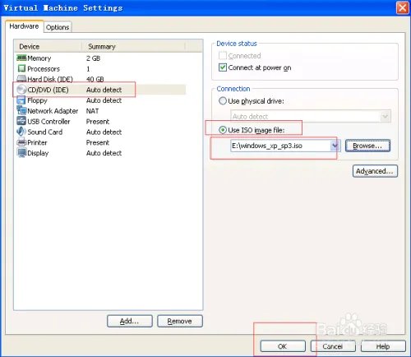The image size is (411, 357).
Task: Choose the CD/DVD (IDE) disc icon
Action: pos(21,90)
